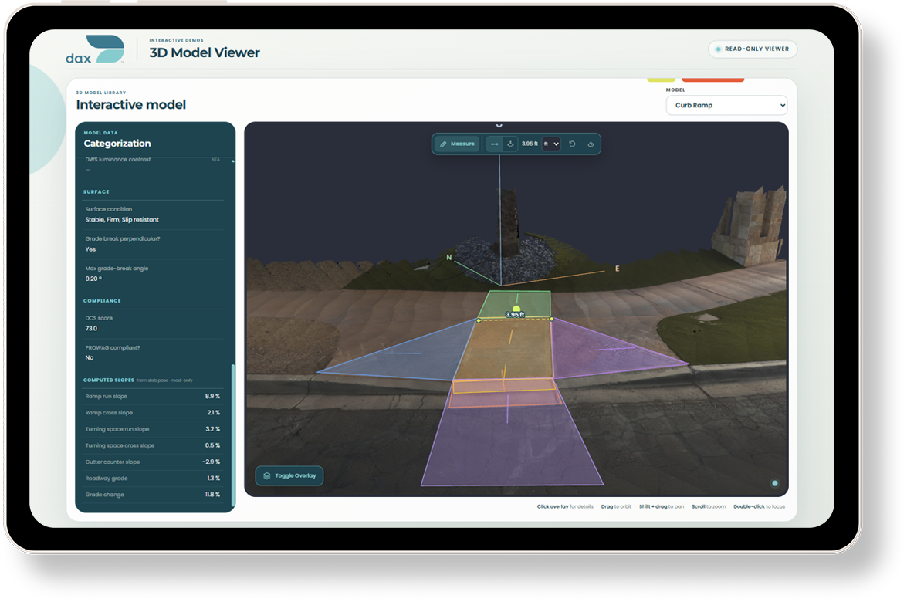This screenshot has width=907, height=602.
Task: Click the Read-Only Viewer badge
Action: pyautogui.click(x=753, y=49)
